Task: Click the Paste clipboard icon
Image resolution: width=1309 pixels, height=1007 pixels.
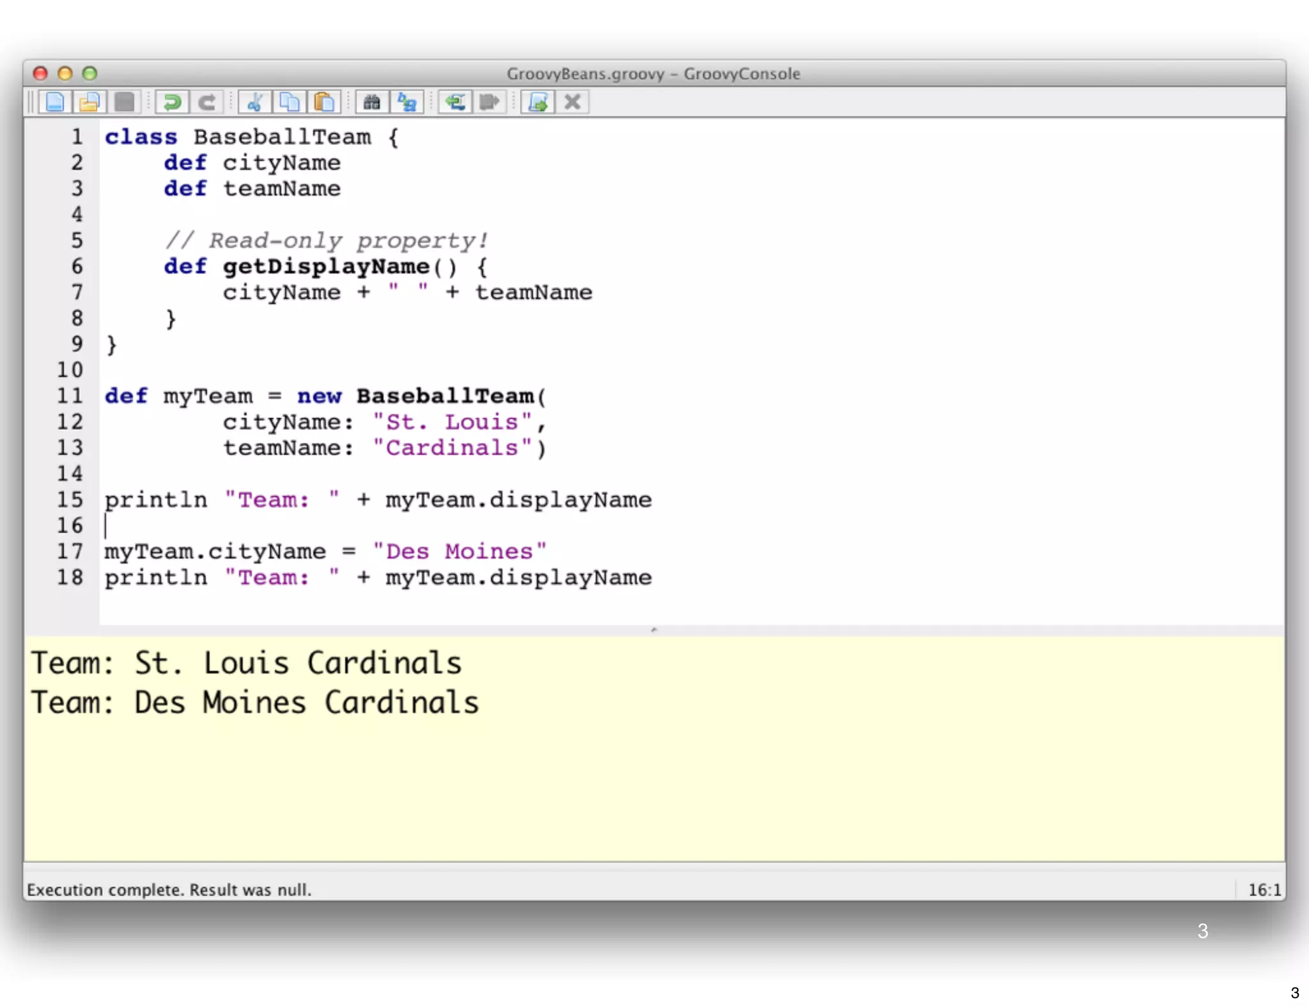Action: click(x=324, y=102)
